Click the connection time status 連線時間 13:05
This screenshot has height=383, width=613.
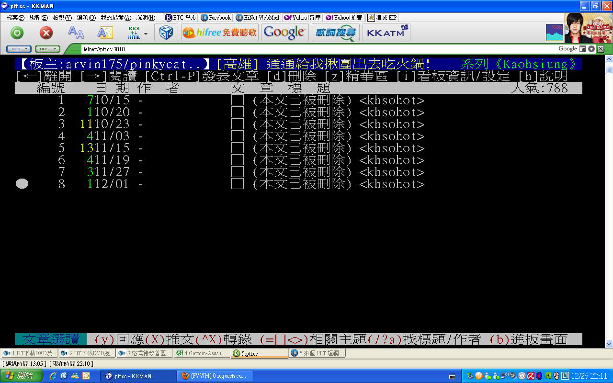tap(24, 364)
